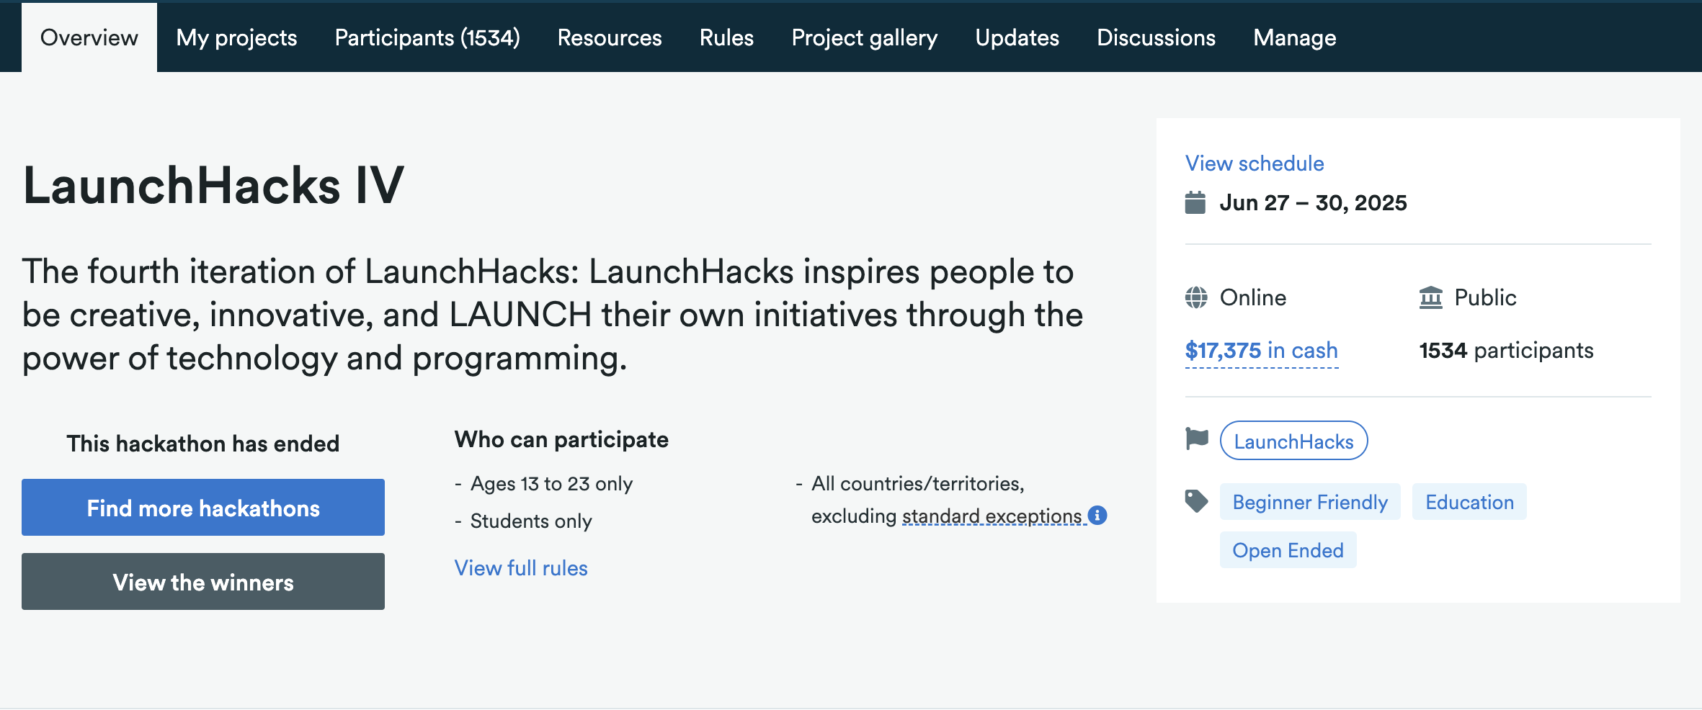Click the tag icon beside Beginner Friendly
Screen dimensions: 1702x710
coord(1197,501)
